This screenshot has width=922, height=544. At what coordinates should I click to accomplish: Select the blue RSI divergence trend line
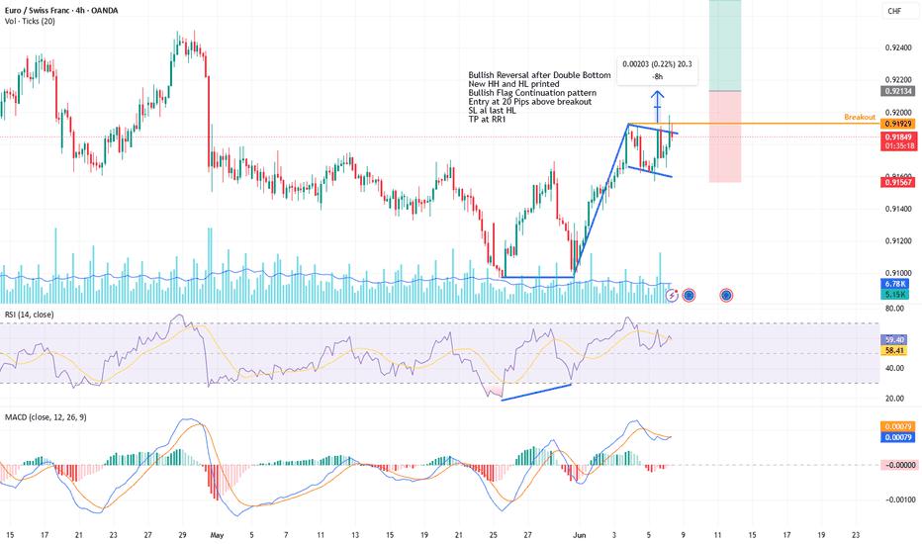point(536,393)
